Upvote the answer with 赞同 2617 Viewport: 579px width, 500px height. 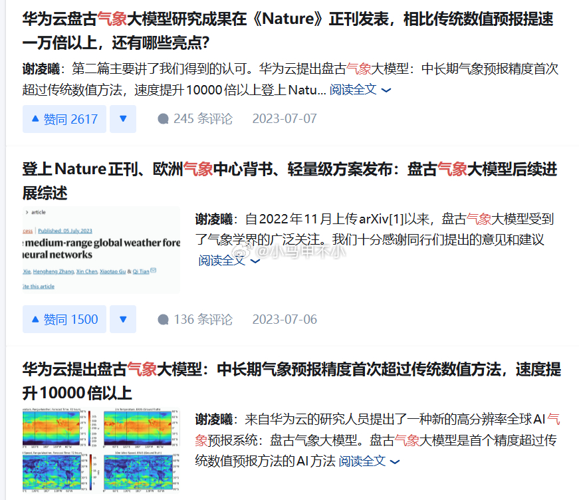[x=64, y=119]
